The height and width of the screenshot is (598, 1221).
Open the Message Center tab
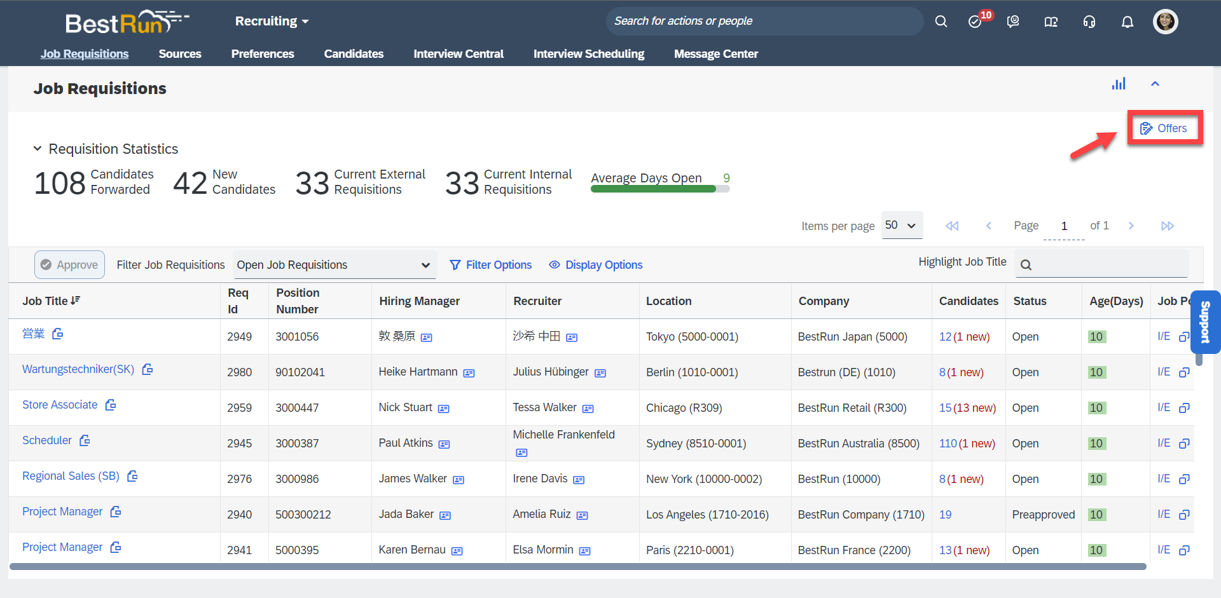pos(716,54)
